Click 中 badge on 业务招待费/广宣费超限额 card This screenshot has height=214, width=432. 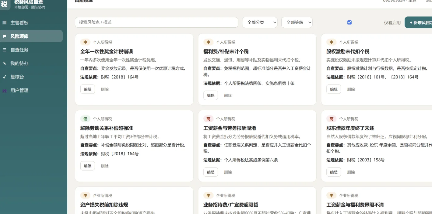209,195
